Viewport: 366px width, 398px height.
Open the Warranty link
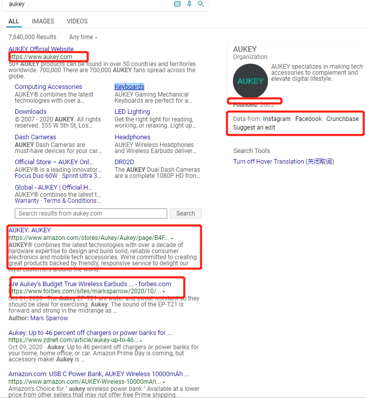(26, 201)
